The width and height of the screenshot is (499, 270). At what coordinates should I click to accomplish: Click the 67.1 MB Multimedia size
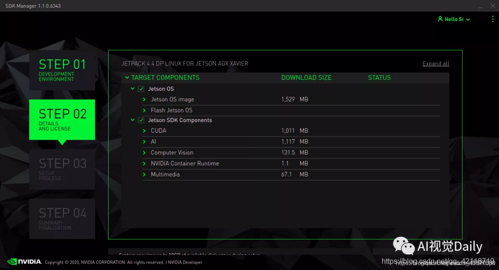[295, 174]
